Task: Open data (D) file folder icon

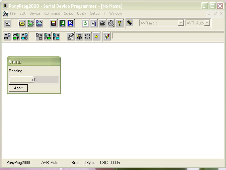Action: [40, 23]
